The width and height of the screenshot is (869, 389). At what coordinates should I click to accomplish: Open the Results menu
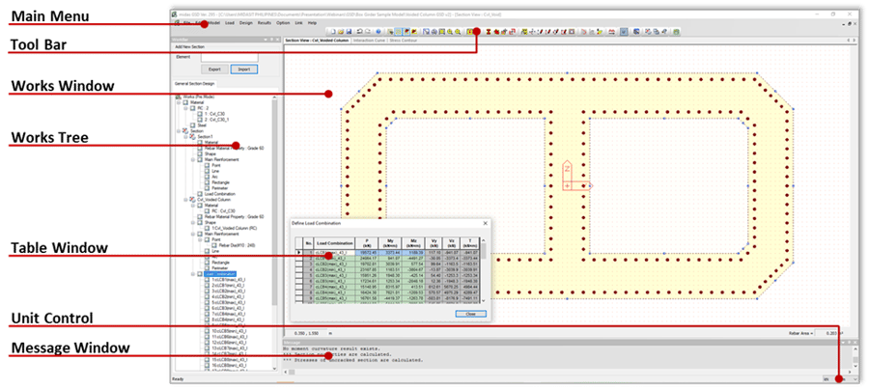(x=265, y=23)
